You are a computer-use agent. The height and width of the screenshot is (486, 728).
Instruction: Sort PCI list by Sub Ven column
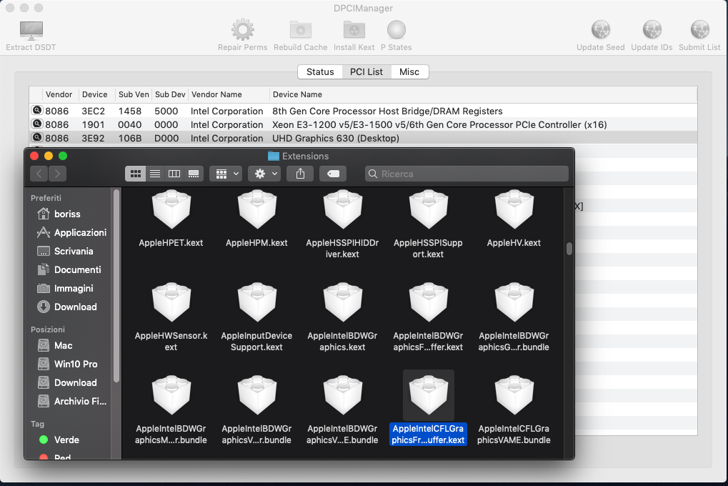click(134, 94)
